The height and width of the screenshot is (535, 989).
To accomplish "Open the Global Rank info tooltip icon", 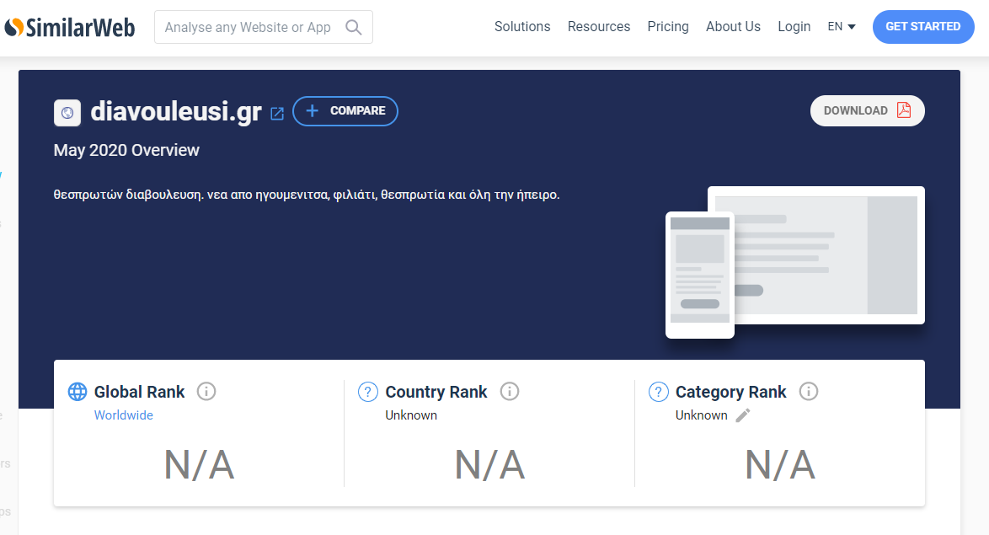I will coord(206,391).
